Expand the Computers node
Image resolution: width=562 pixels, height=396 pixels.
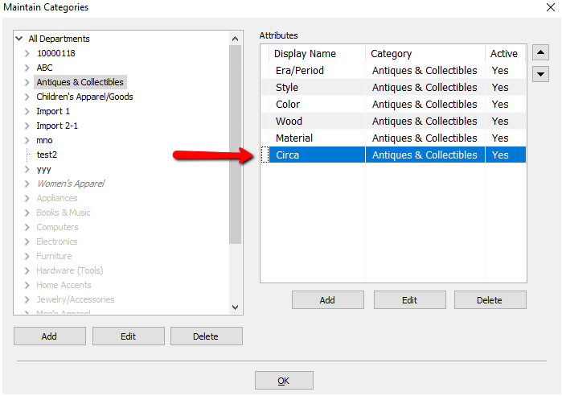point(27,227)
